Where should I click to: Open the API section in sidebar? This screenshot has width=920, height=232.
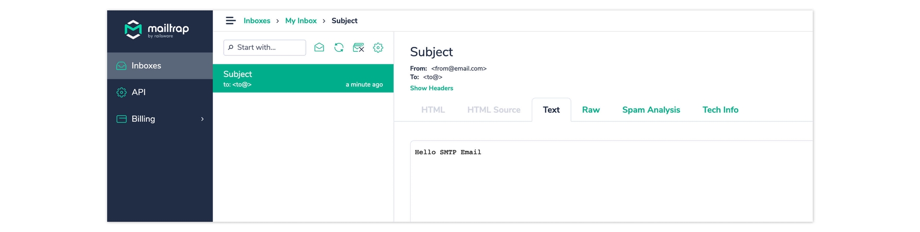coord(138,92)
